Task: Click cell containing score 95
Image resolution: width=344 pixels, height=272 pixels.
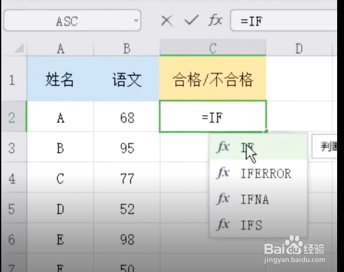Action: point(127,147)
